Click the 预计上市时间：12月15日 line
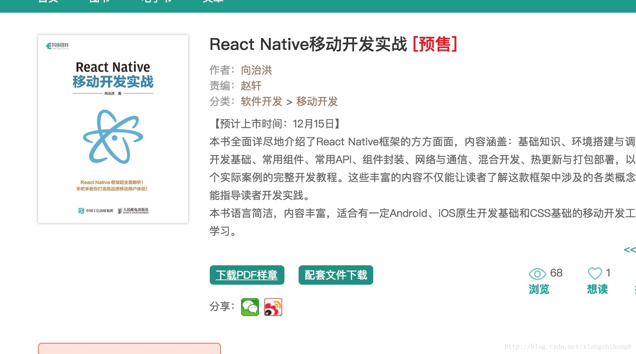 (x=277, y=124)
